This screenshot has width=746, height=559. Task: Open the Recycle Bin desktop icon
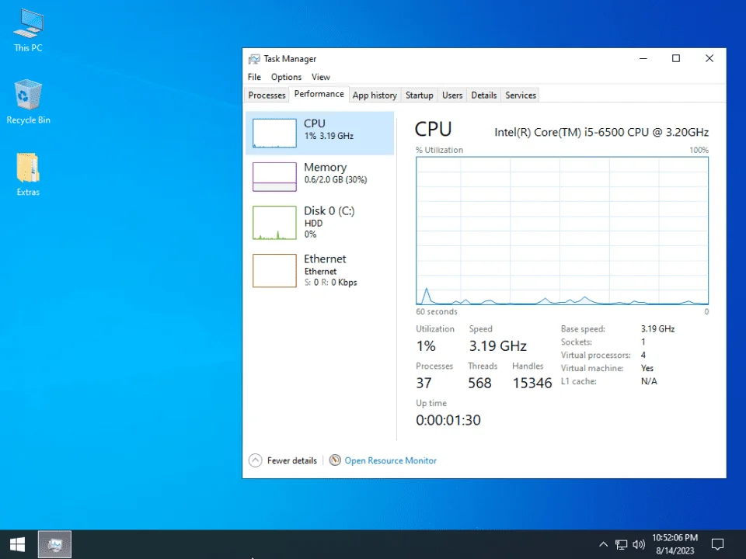[28, 102]
